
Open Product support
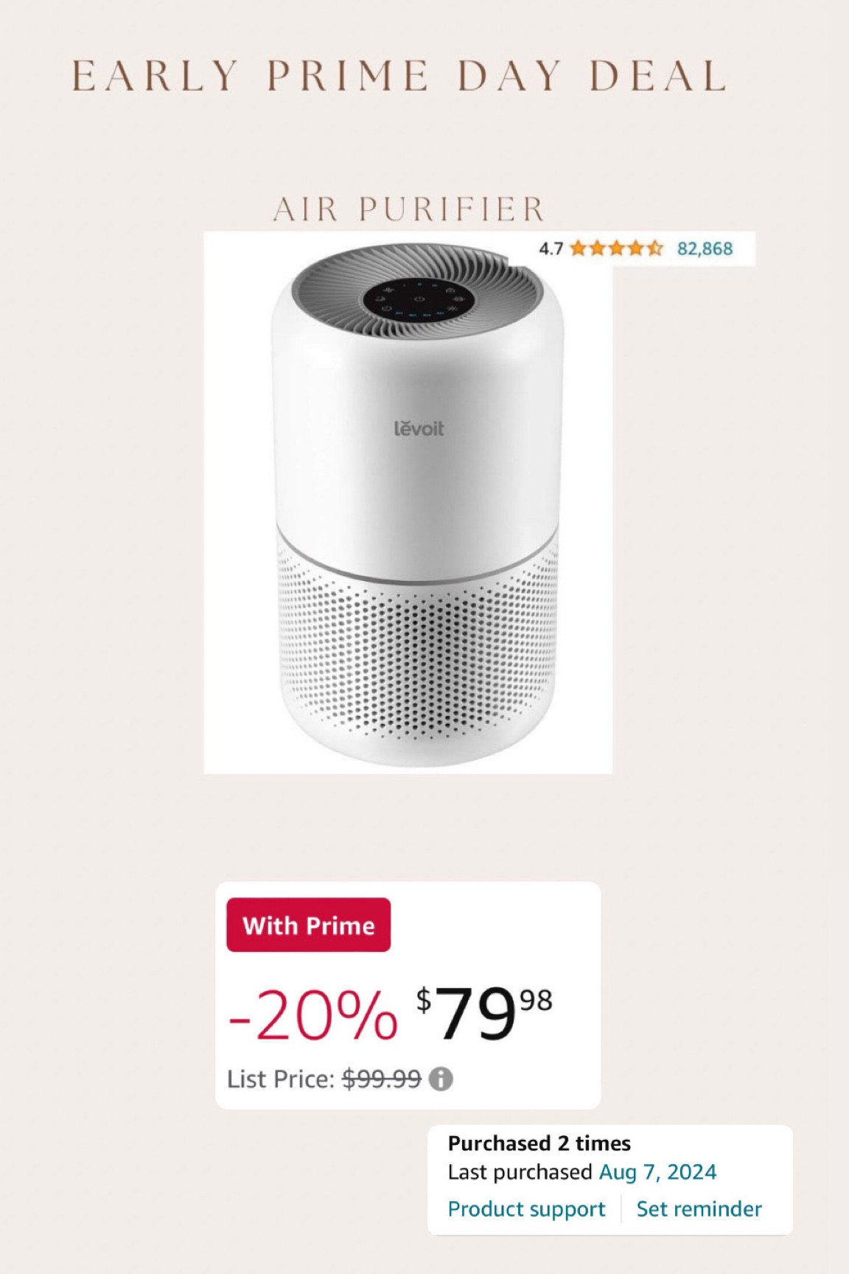pyautogui.click(x=527, y=1209)
